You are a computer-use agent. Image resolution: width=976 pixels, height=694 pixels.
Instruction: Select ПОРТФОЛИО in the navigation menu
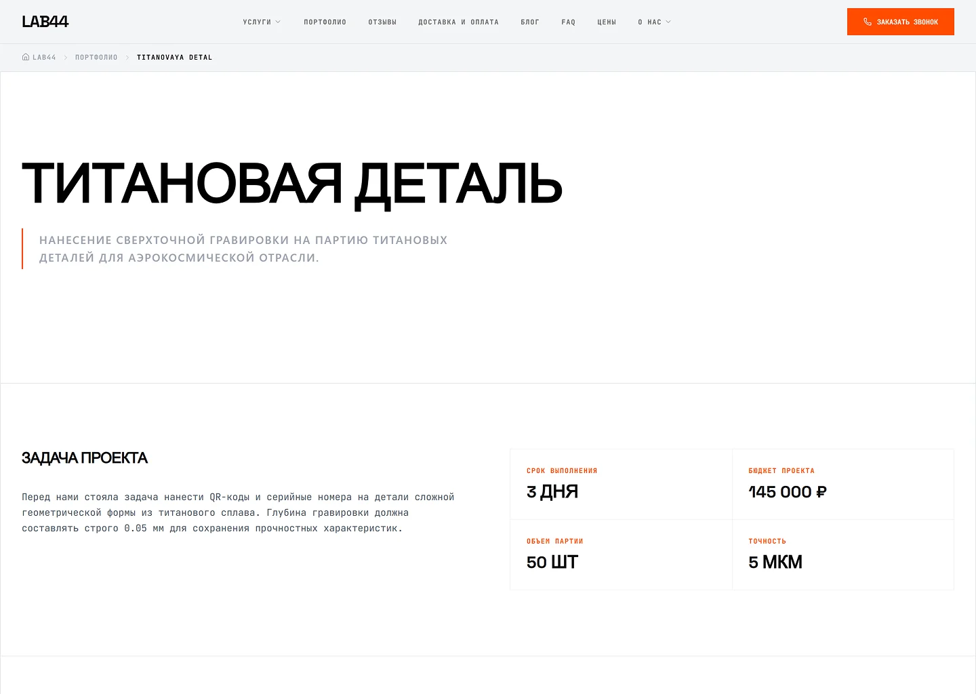coord(325,21)
